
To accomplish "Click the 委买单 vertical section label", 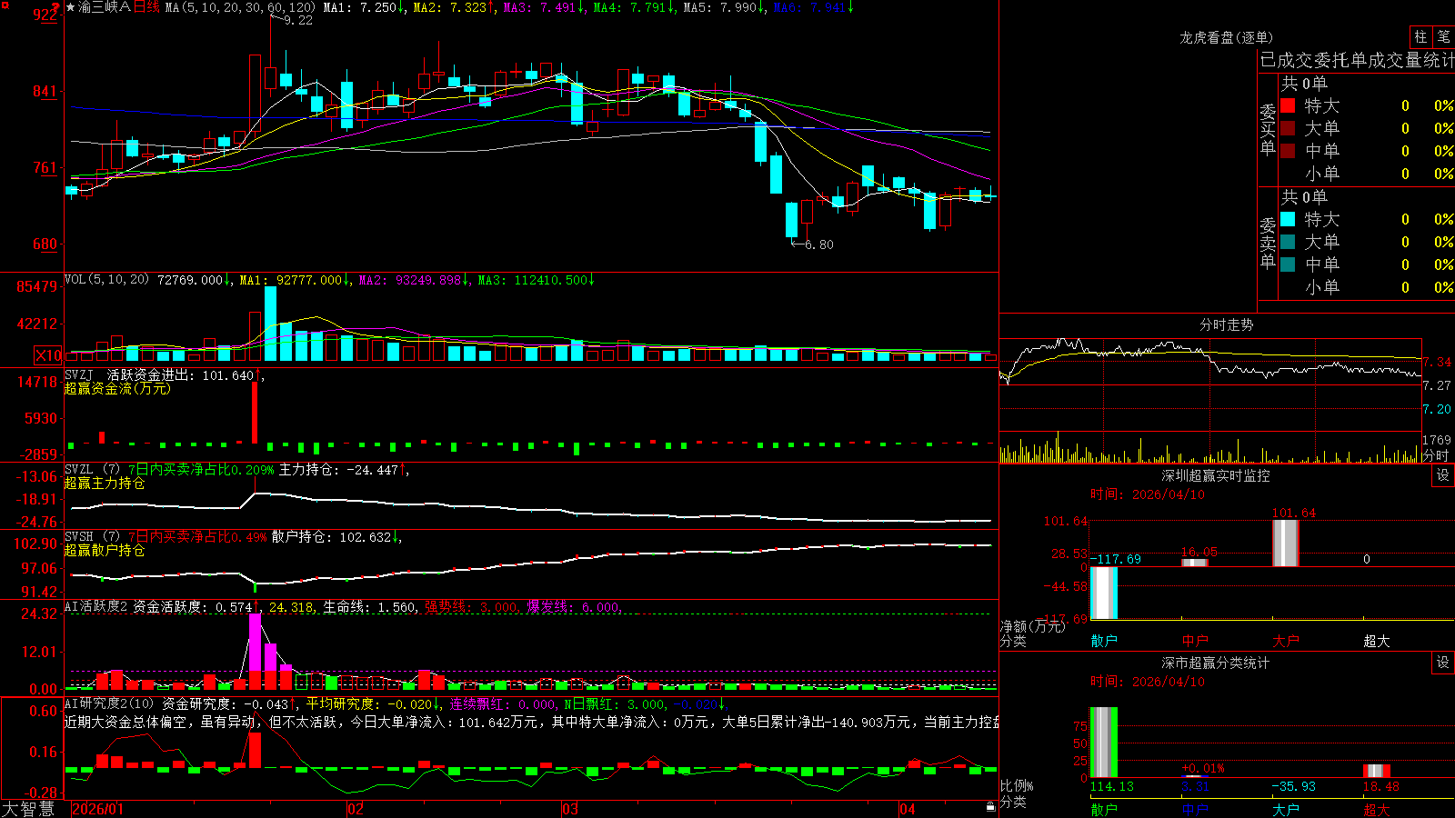I will (x=1268, y=129).
